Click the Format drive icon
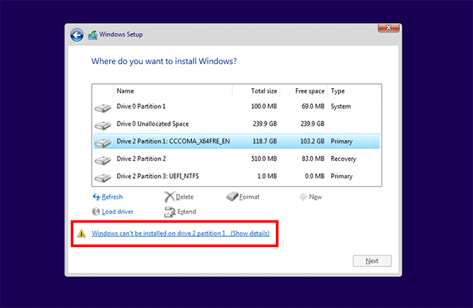This screenshot has width=473, height=308. click(x=232, y=197)
